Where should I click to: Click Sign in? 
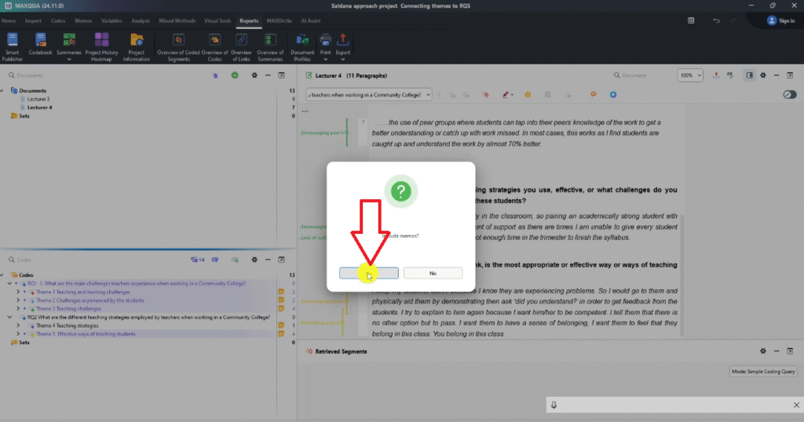point(780,20)
